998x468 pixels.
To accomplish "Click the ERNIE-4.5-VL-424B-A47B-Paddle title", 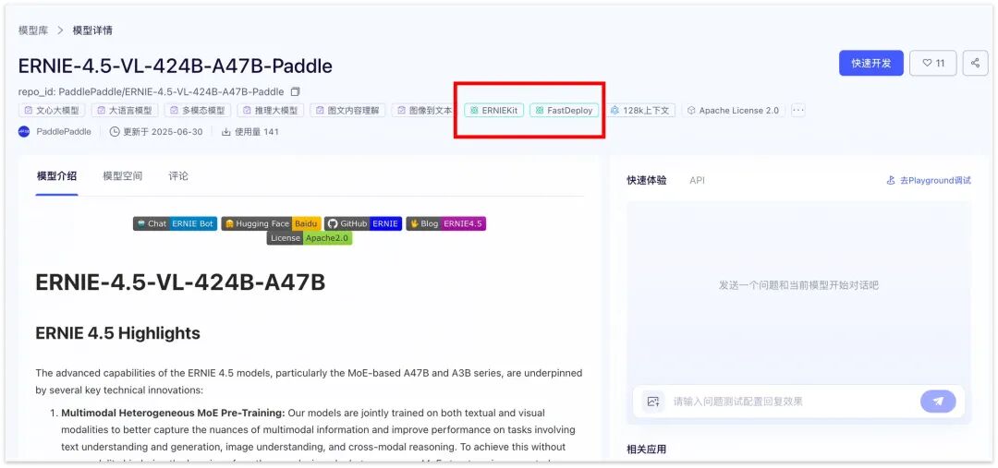I will [175, 66].
